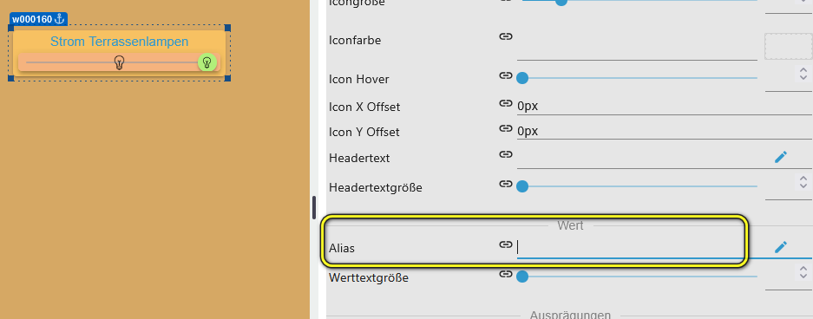Click link icon for Werttextgröße
The width and height of the screenshot is (813, 319).
(x=506, y=274)
